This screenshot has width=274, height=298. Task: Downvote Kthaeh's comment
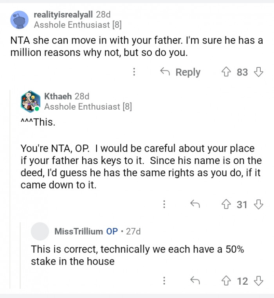pyautogui.click(x=258, y=204)
